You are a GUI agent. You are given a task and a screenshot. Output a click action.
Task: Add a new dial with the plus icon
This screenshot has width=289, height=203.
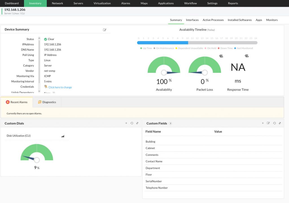(x=126, y=123)
